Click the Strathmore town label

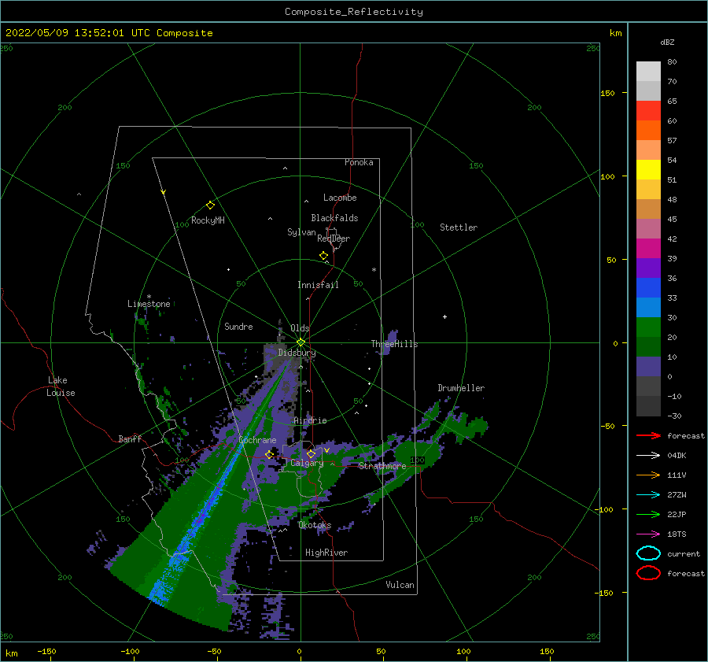382,465
